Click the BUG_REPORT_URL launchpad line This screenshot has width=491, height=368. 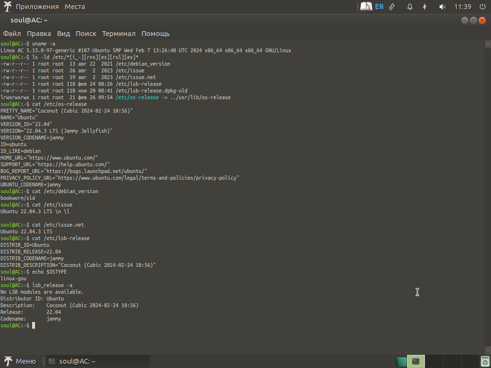pyautogui.click(x=73, y=171)
